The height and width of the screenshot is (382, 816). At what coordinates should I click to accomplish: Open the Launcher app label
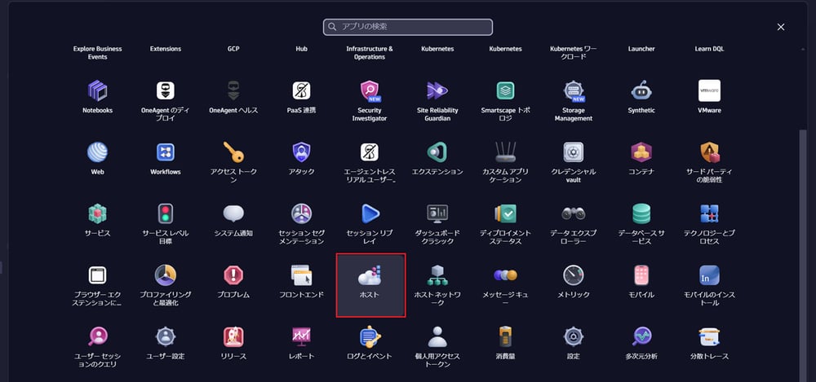tap(641, 49)
